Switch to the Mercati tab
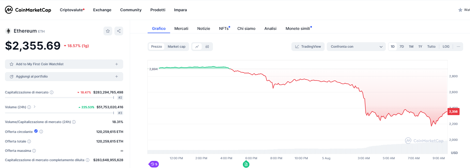 pos(181,29)
